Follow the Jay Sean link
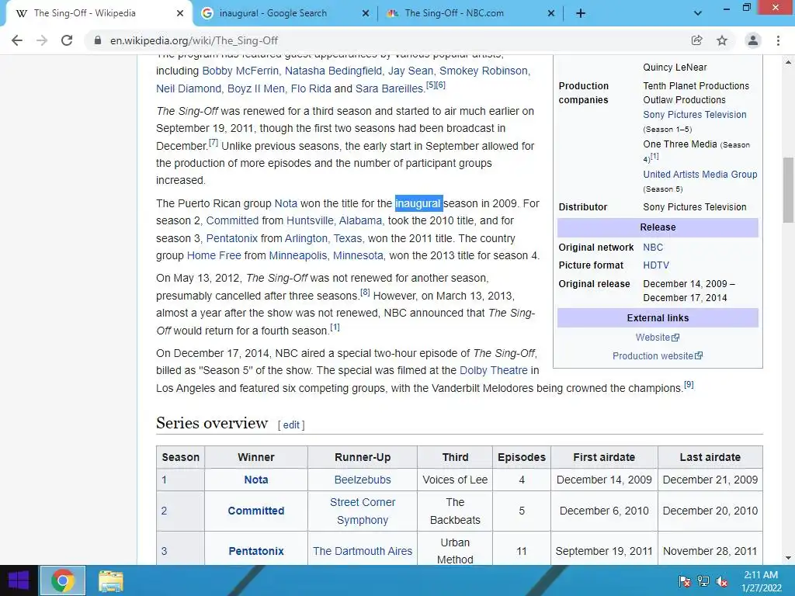 (411, 71)
